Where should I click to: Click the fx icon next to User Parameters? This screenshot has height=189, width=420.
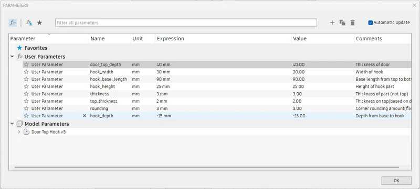pos(19,57)
